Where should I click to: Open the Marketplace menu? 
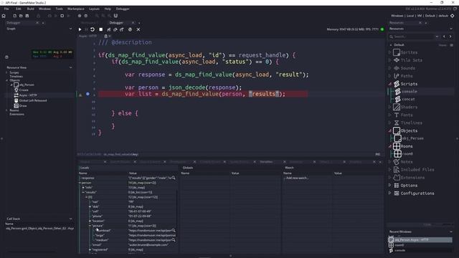coord(76,9)
